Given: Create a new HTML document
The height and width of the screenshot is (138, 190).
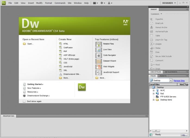Looking at the screenshot, I should click(66, 44).
